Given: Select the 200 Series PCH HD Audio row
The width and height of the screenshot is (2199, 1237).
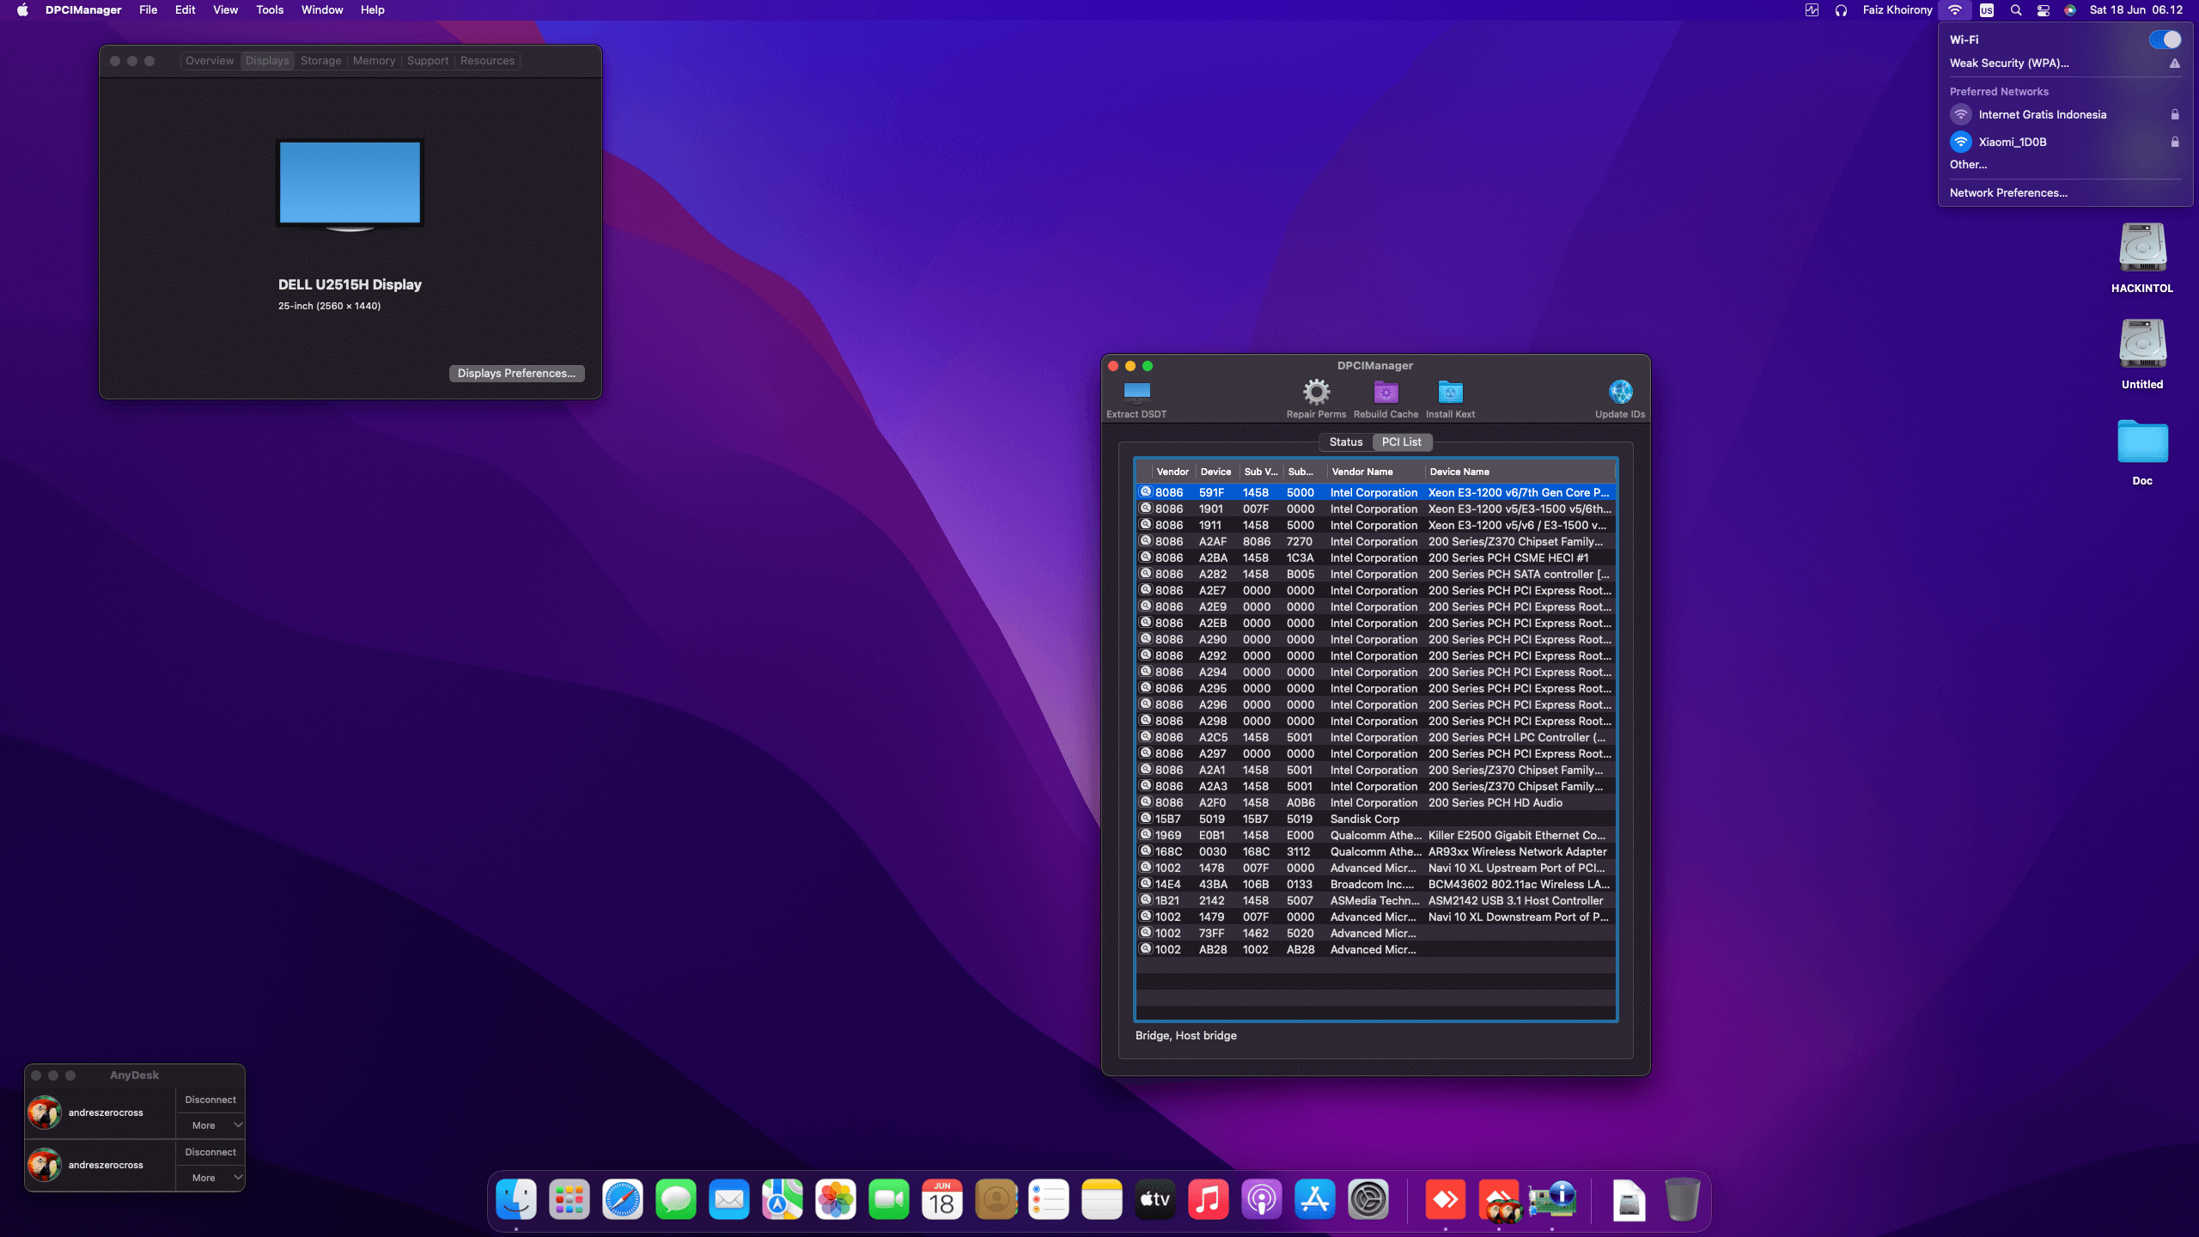Looking at the screenshot, I should point(1376,802).
